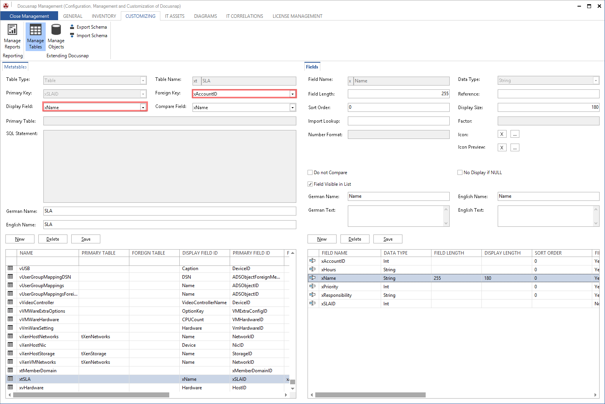This screenshot has height=404, width=605.
Task: Click Sort Order input field
Action: coord(399,108)
